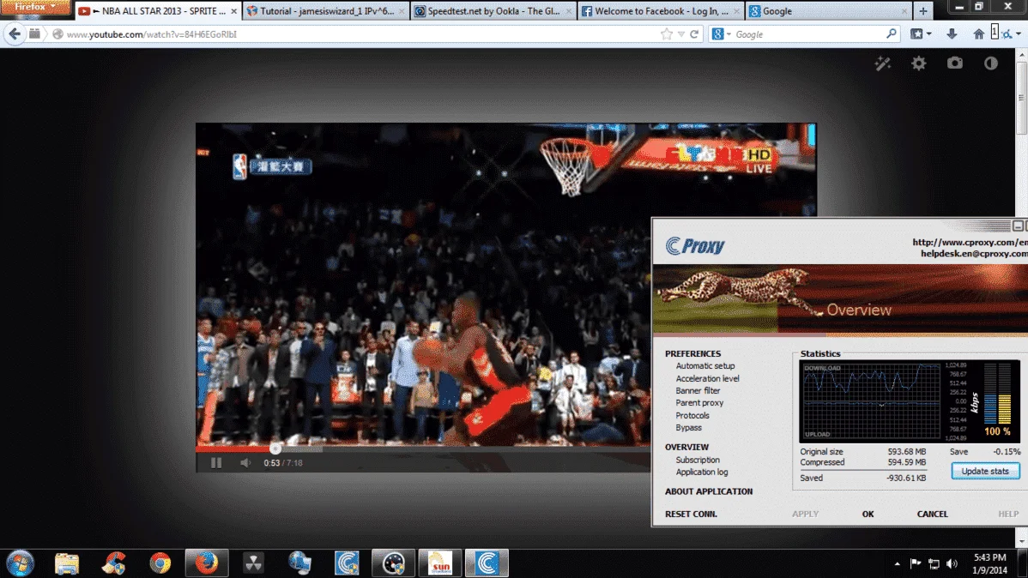Reload the page with the refresh icon
Viewport: 1028px width, 578px height.
[694, 34]
